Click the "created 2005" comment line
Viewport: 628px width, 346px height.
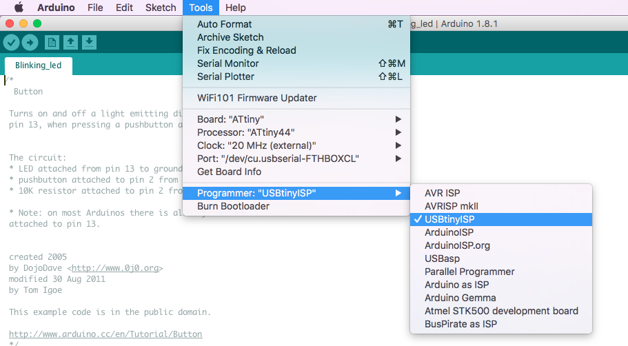tap(38, 256)
